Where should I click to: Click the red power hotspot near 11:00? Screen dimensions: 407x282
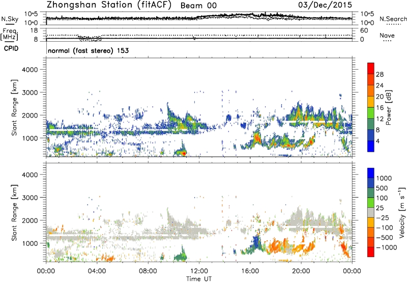coord(184,153)
